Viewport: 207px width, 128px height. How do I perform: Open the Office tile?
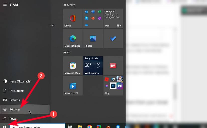click(73, 18)
